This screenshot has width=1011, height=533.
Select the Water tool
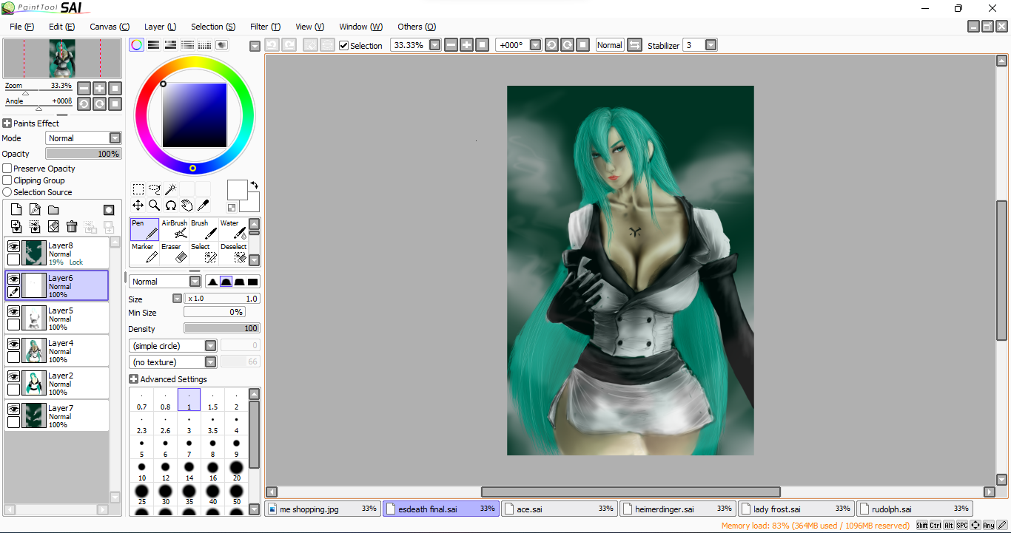234,229
